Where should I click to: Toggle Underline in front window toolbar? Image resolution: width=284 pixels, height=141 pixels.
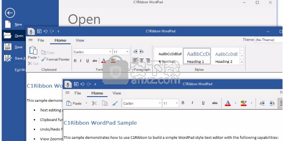pyautogui.click(x=203, y=103)
